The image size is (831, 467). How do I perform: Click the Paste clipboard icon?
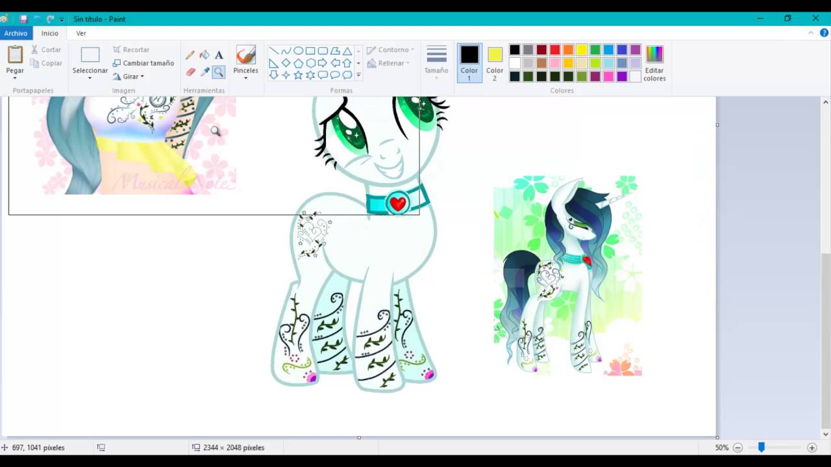15,54
